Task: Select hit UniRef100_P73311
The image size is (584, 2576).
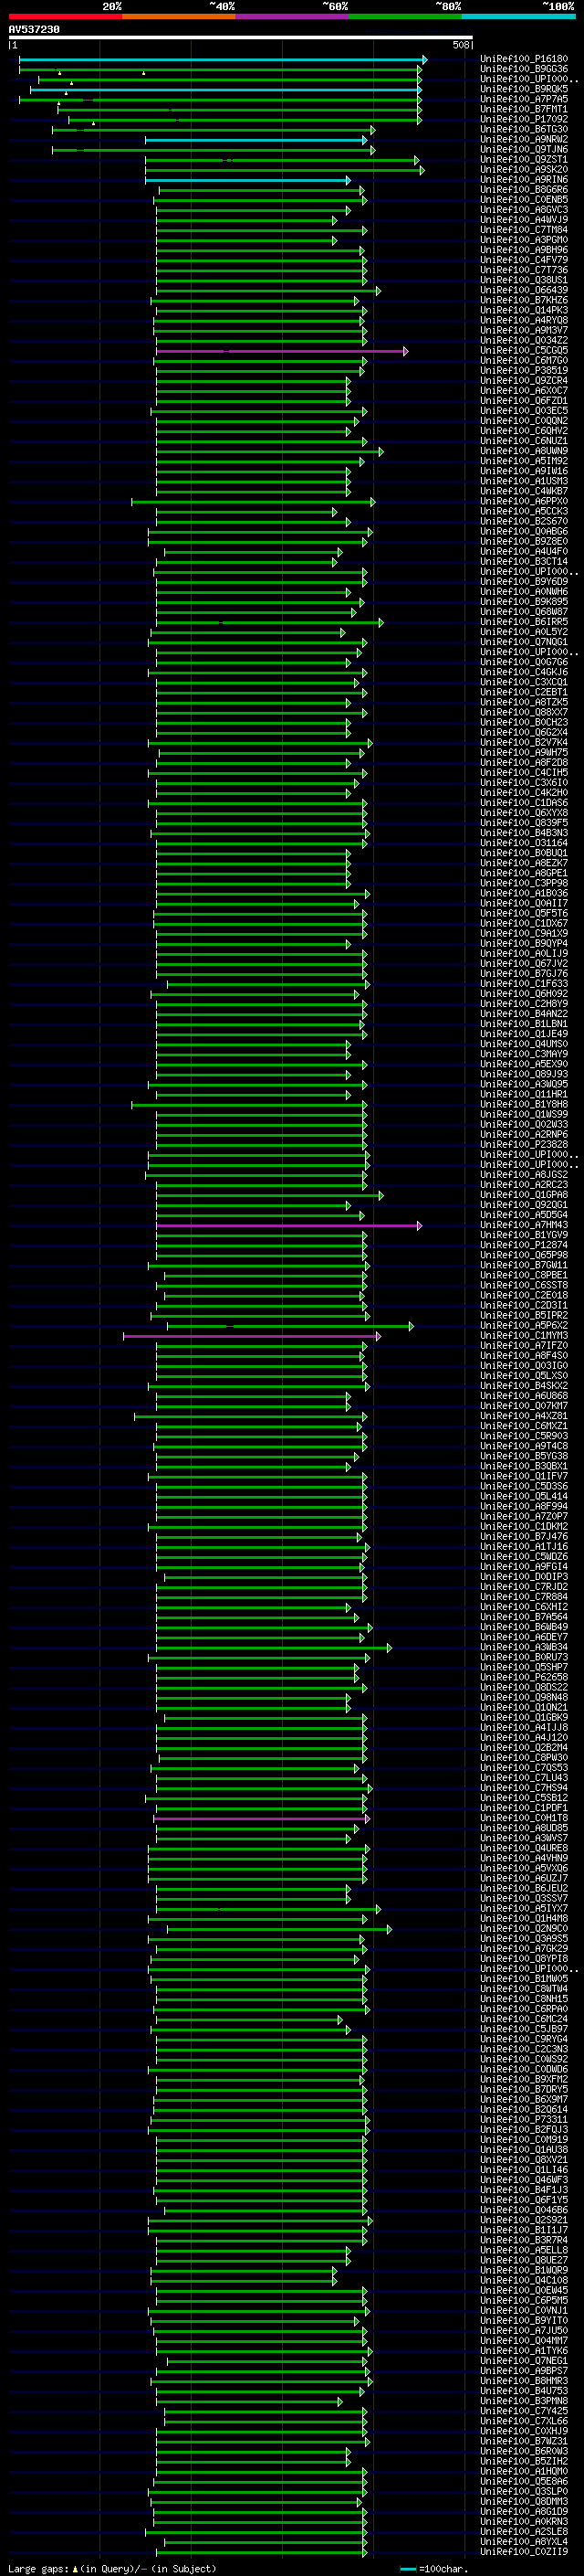Action: coord(523,2119)
